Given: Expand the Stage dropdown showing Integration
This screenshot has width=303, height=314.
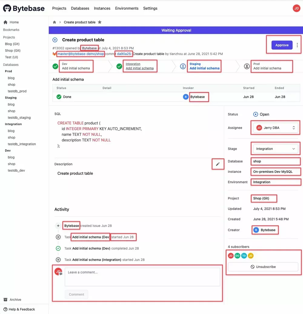Looking at the screenshot, I should coord(276,149).
